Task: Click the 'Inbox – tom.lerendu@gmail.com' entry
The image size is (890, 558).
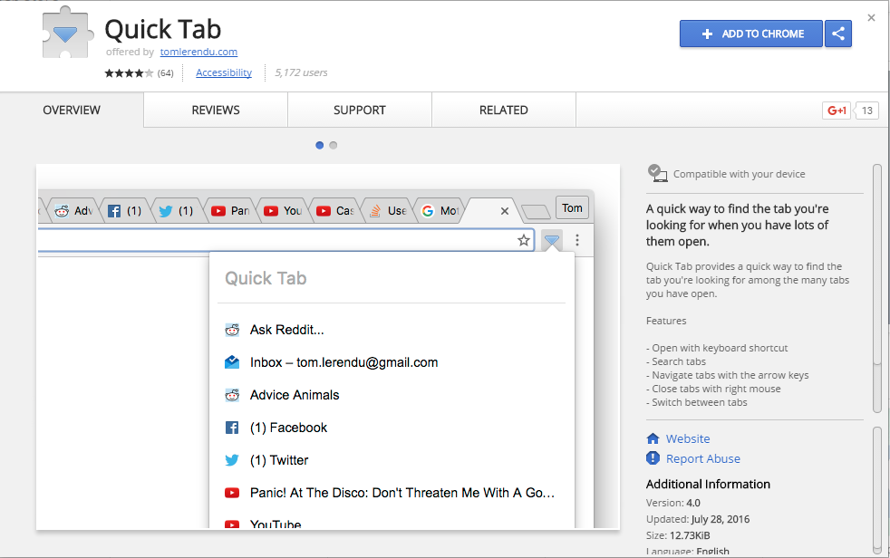Action: 344,362
